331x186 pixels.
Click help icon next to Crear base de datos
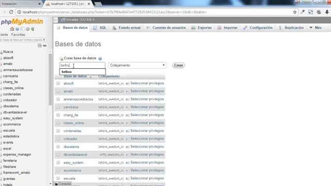100,58
